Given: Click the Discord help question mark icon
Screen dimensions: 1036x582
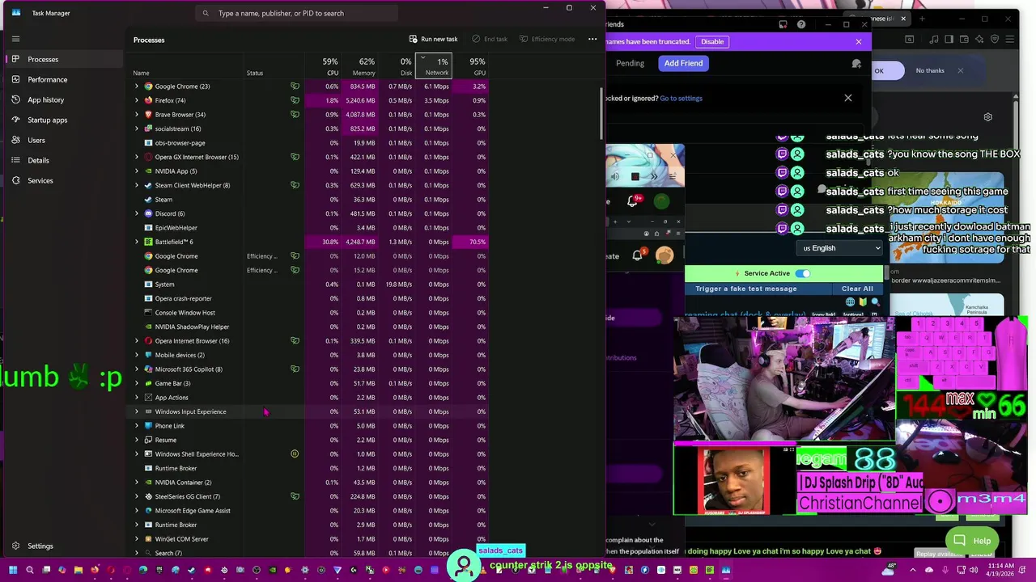Looking at the screenshot, I should click(801, 24).
